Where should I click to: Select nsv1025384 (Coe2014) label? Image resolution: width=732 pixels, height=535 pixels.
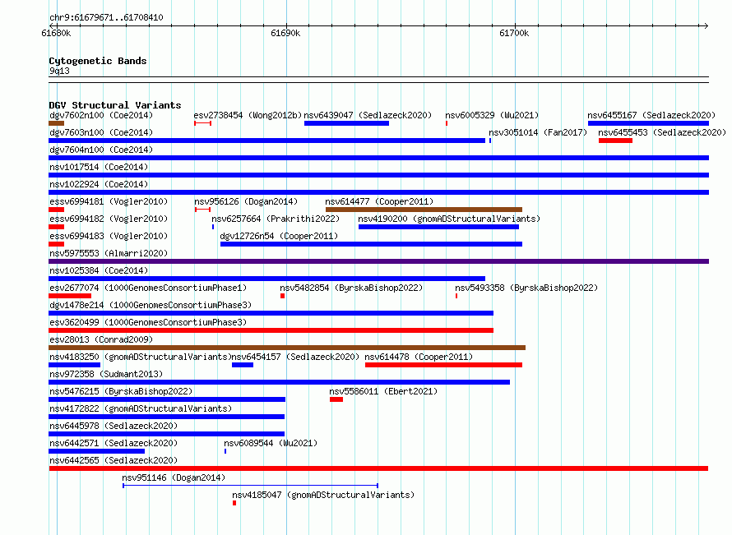pyautogui.click(x=99, y=270)
